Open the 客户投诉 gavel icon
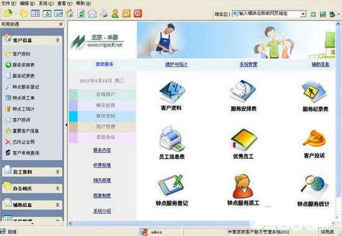Image resolution: width=342 pixels, height=236 pixels. tap(314, 138)
